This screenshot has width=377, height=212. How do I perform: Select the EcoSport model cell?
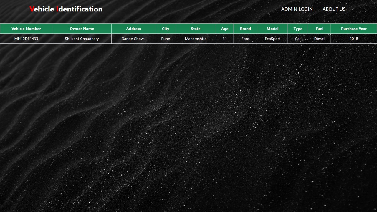click(272, 39)
